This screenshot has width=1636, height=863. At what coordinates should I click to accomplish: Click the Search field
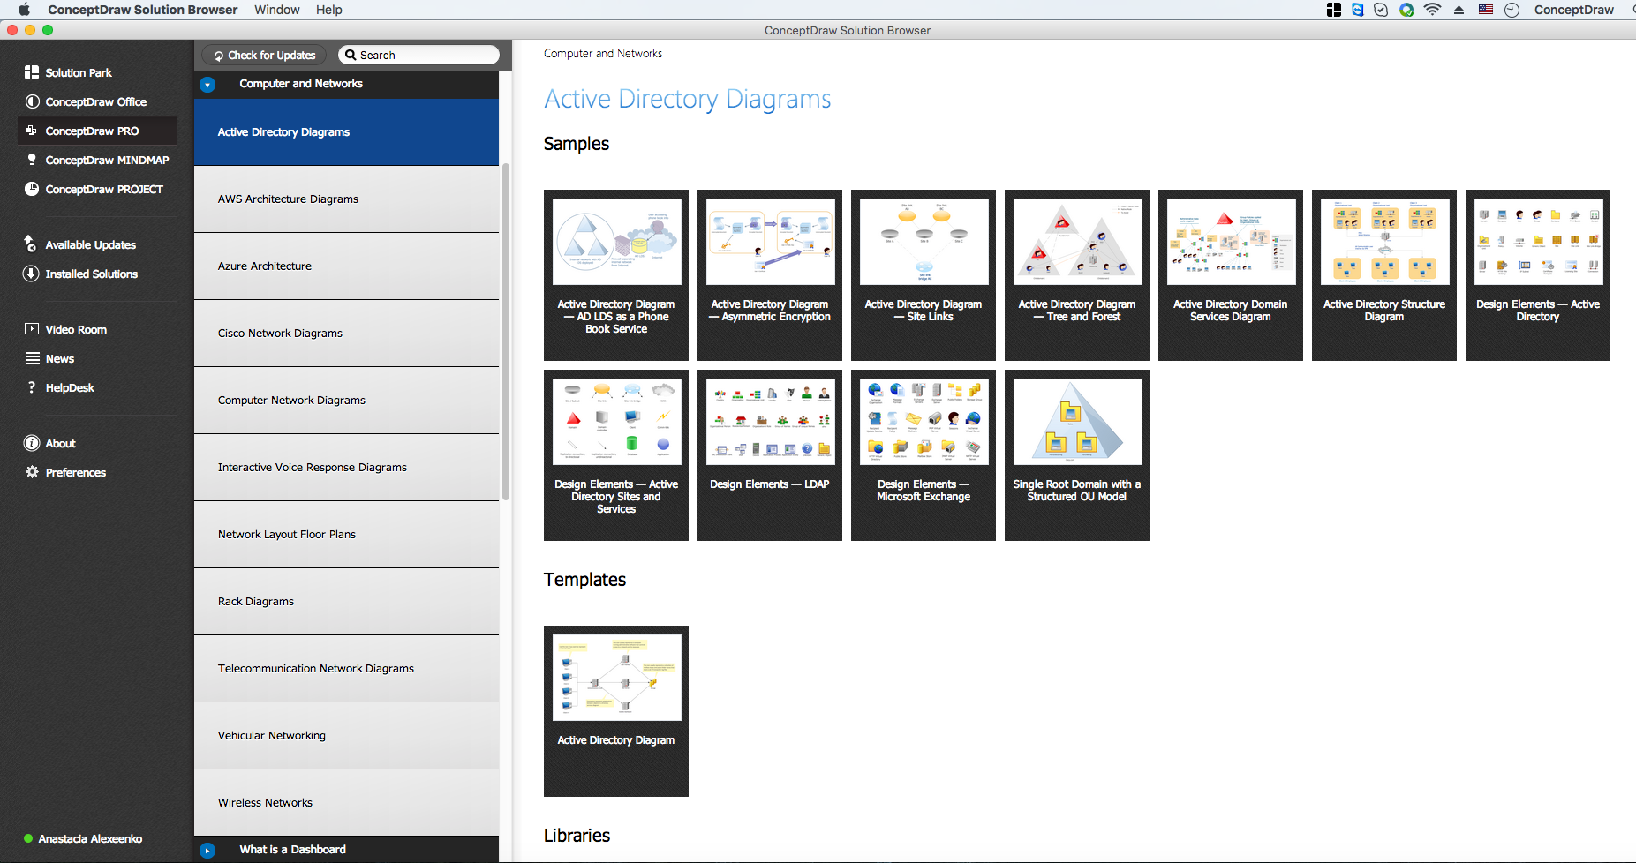[418, 55]
